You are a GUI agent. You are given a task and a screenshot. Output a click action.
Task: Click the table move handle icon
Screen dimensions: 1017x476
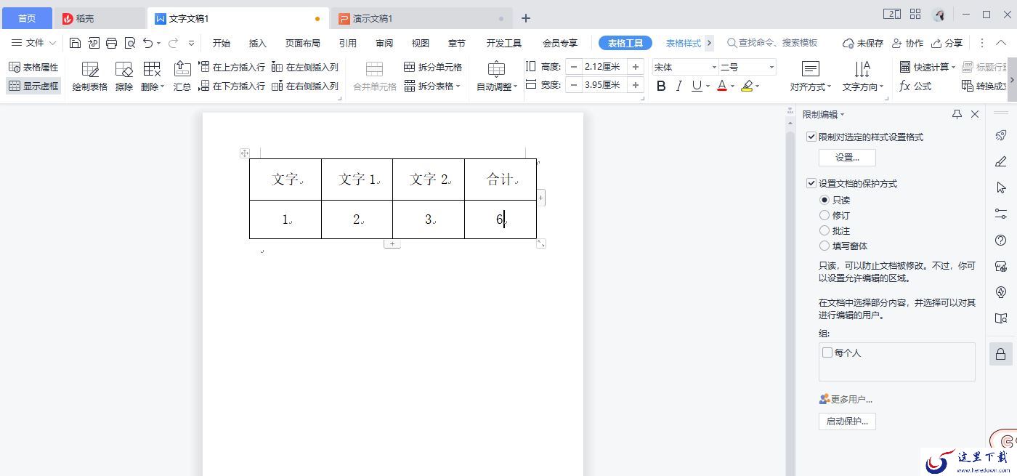[245, 153]
